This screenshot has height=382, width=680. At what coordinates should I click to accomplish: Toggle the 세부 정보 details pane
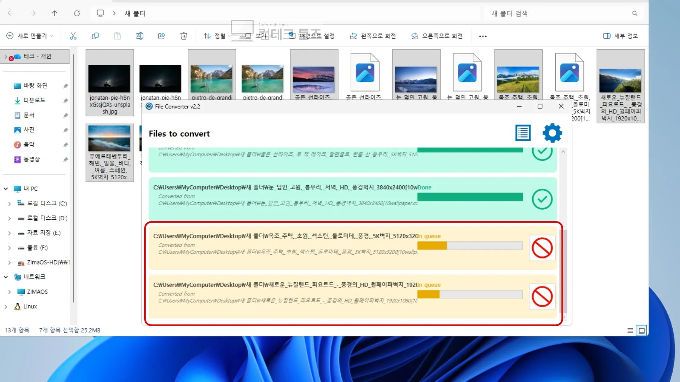[620, 36]
